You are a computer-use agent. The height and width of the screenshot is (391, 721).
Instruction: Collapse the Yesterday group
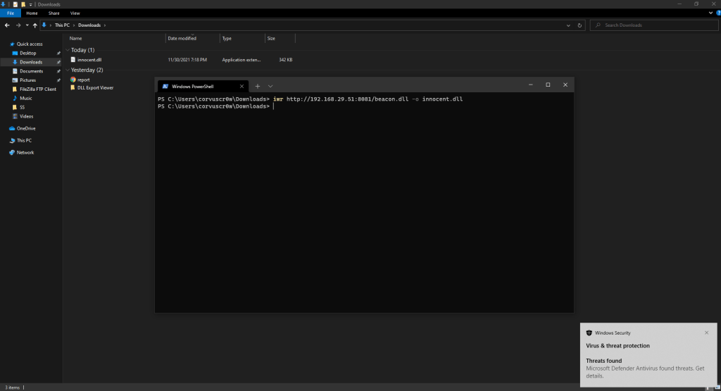(68, 70)
